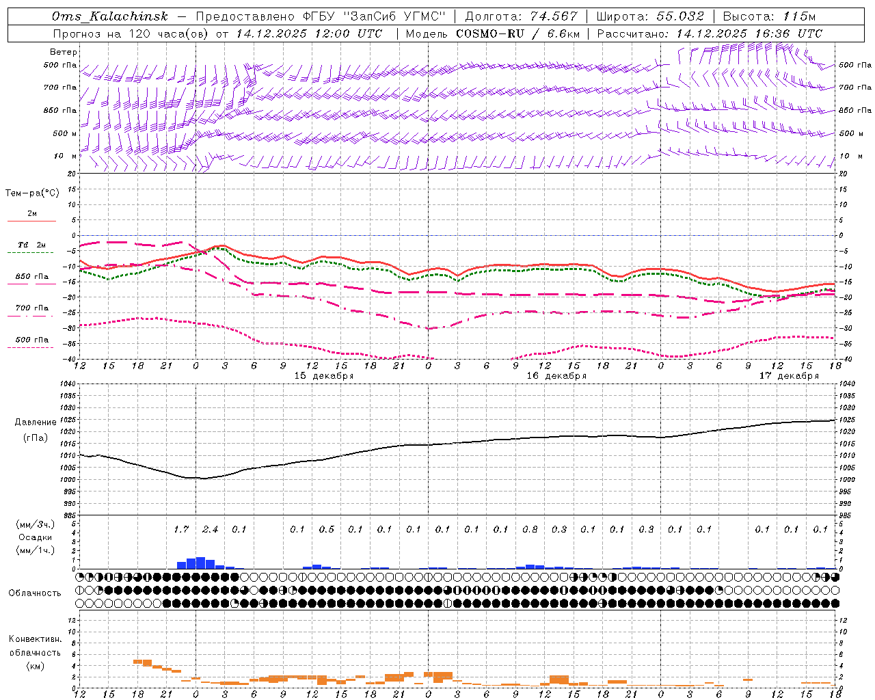
Task: Click the longitude value "Долгота: 74.567"
Action: tap(521, 16)
